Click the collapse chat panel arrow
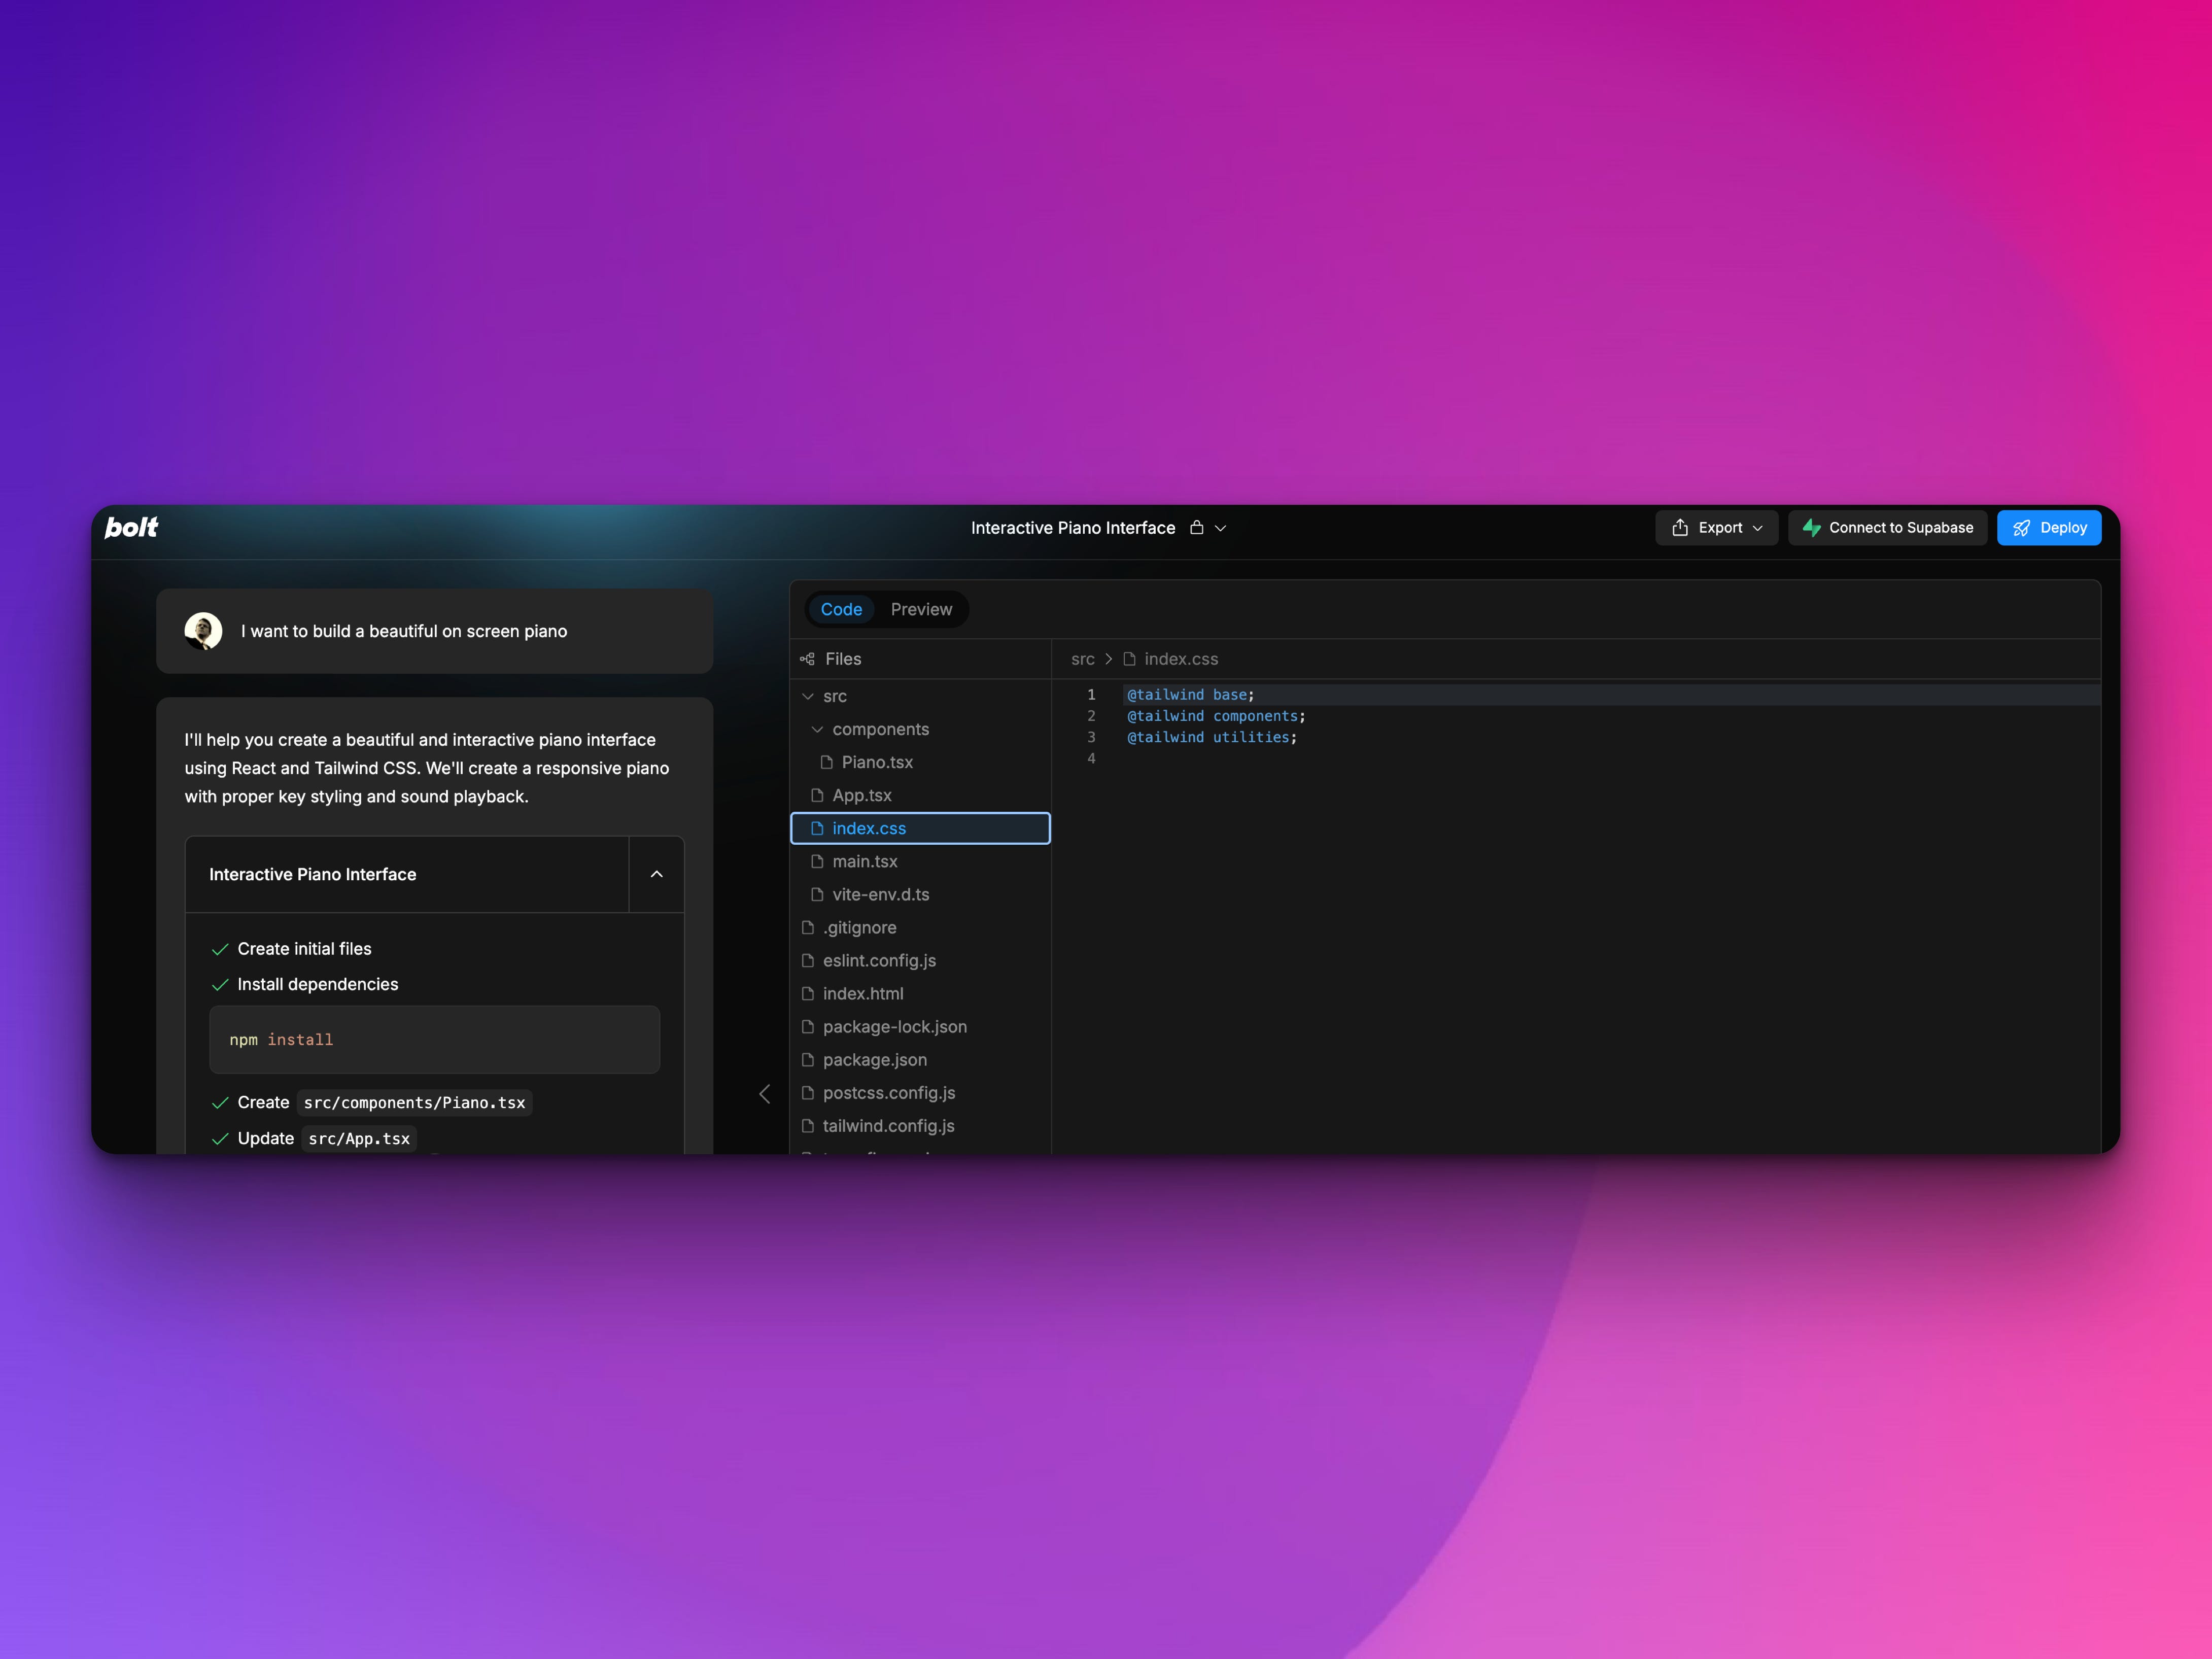Viewport: 2212px width, 1659px height. click(765, 1094)
